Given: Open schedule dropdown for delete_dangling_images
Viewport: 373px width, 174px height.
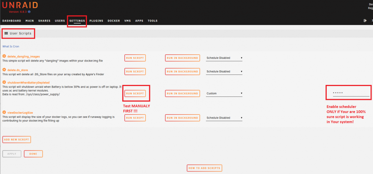Looking at the screenshot, I should [x=224, y=58].
